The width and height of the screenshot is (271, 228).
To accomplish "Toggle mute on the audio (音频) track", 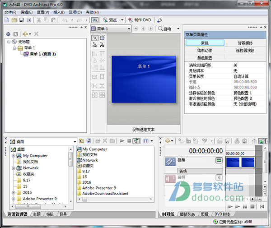I will click(x=219, y=177).
